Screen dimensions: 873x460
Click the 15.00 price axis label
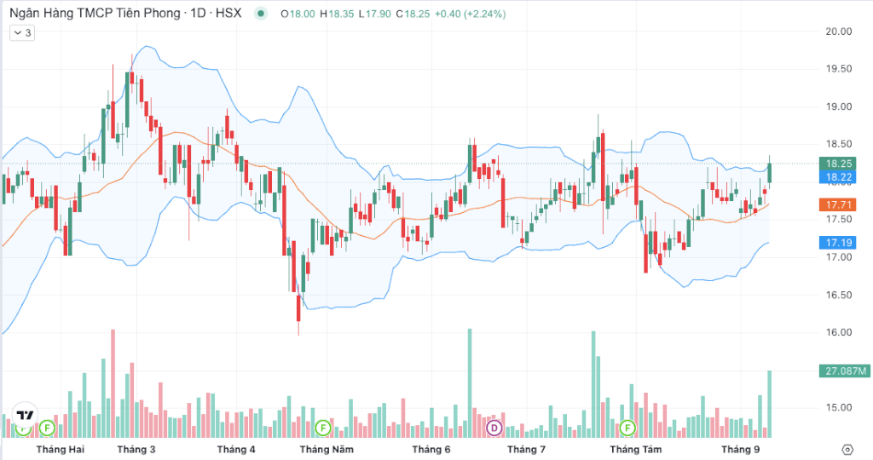839,407
